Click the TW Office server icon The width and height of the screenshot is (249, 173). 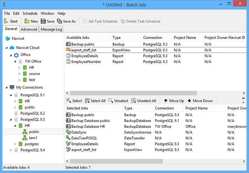pyautogui.click(x=21, y=61)
